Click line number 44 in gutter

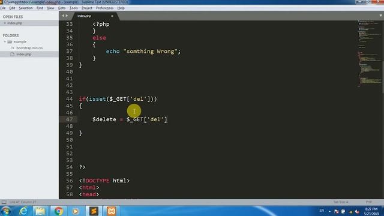70,99
